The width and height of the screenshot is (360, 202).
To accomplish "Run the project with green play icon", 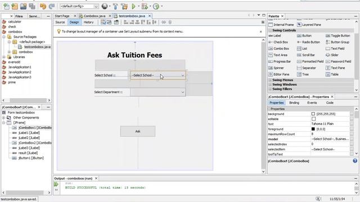I will [133, 6].
